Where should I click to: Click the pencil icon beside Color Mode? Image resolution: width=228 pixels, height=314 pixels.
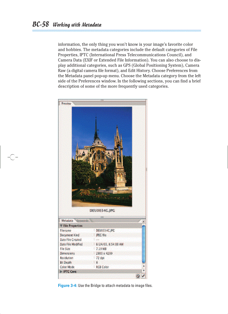(95, 266)
